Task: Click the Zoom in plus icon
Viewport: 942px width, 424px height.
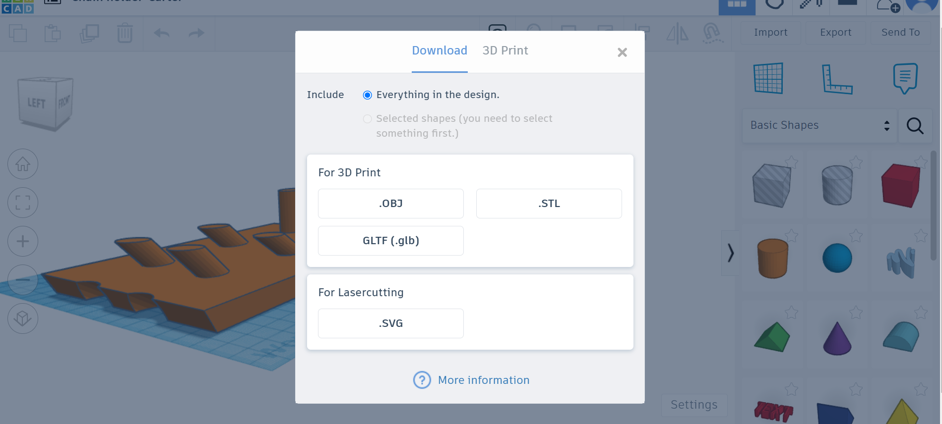Action: pyautogui.click(x=23, y=241)
